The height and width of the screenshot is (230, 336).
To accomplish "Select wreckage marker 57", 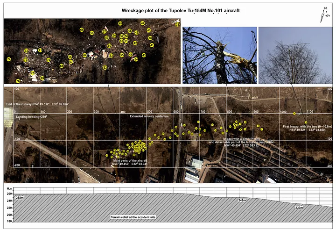I will tap(105, 32).
